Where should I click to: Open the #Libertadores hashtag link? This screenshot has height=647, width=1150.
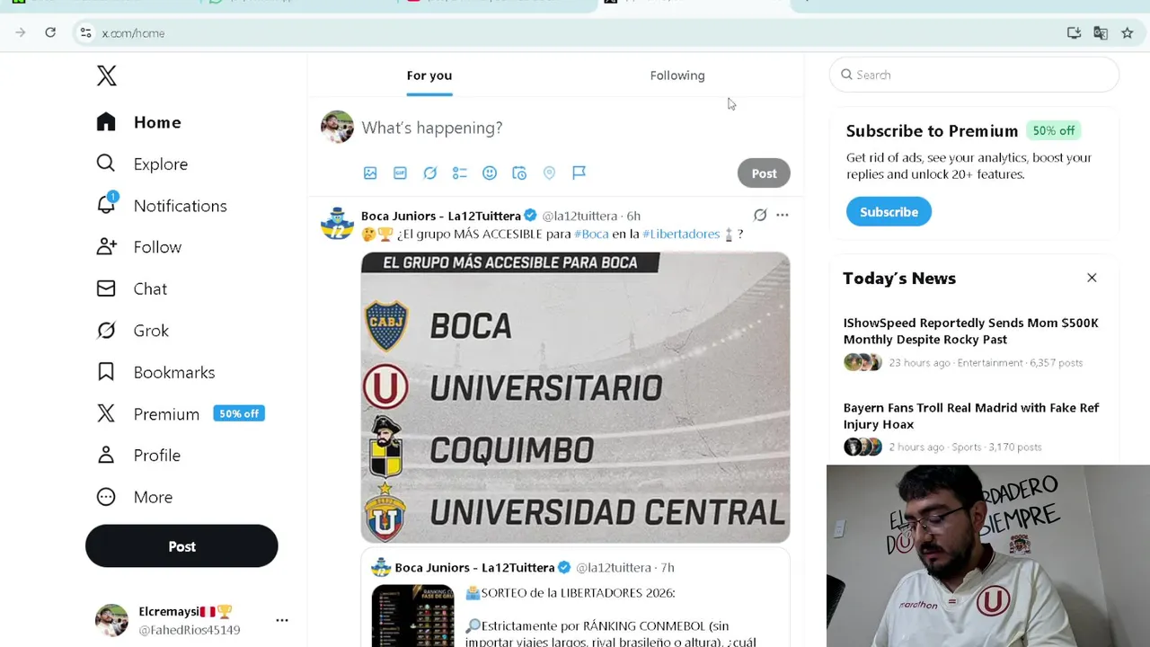click(x=681, y=234)
